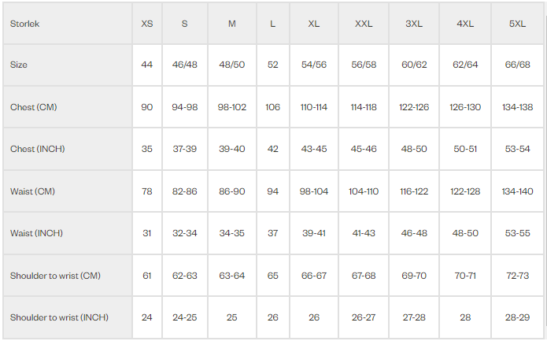Screen dimensions: 547x341
Task: Click size value 46/48 for S
Action: tap(184, 65)
